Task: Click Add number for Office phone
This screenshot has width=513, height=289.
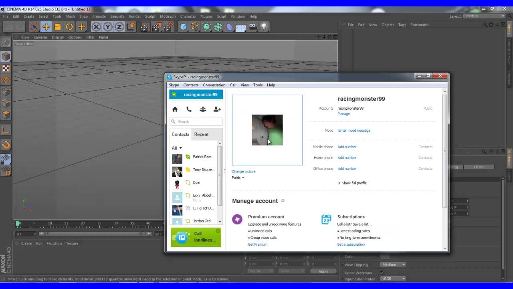Action: [347, 169]
